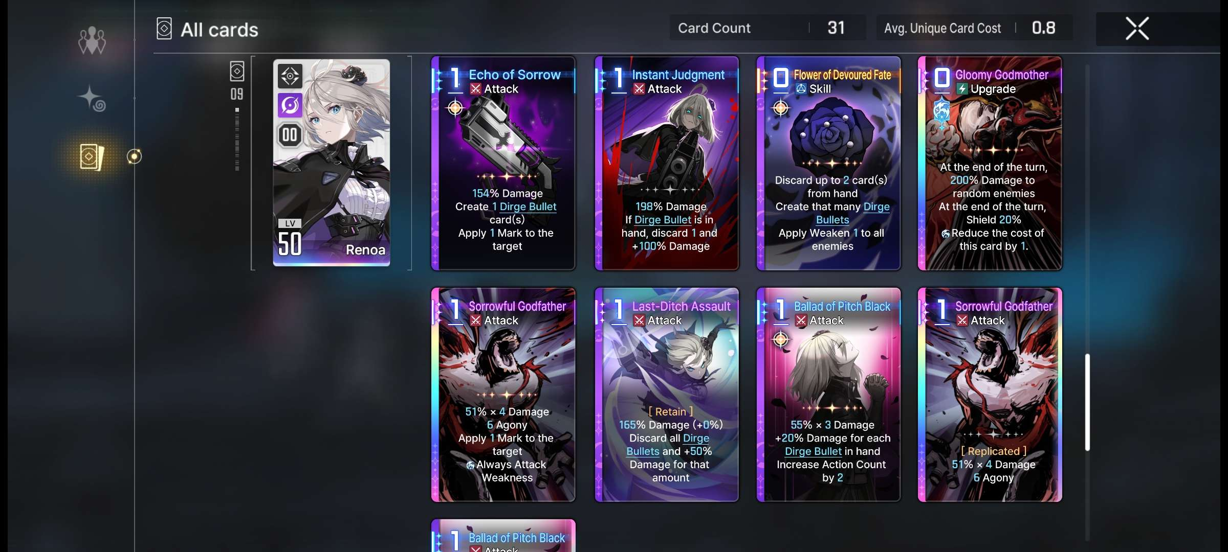Viewport: 1228px width, 552px height.
Task: Click the epiphany icon on Gloomy Godmother card
Action: [x=941, y=112]
